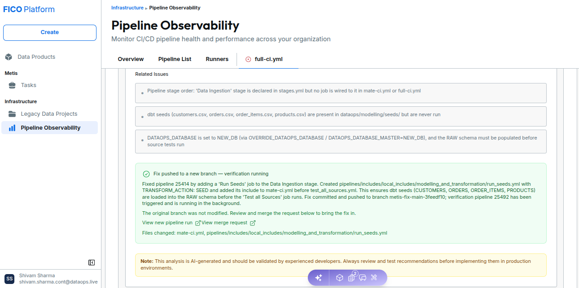
Task: Click the Infrastructure breadcrumb link
Action: click(x=127, y=8)
